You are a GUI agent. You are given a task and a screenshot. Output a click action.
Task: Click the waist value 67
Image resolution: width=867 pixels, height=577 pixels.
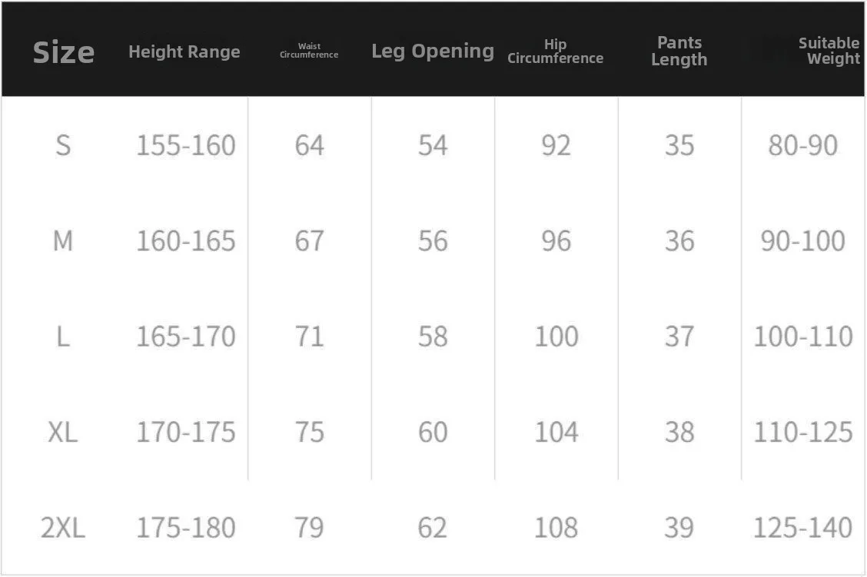tap(309, 241)
